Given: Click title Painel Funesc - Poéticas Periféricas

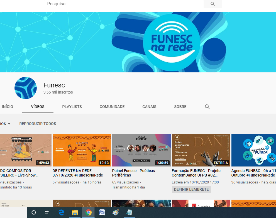Looking at the screenshot, I should [133, 173].
